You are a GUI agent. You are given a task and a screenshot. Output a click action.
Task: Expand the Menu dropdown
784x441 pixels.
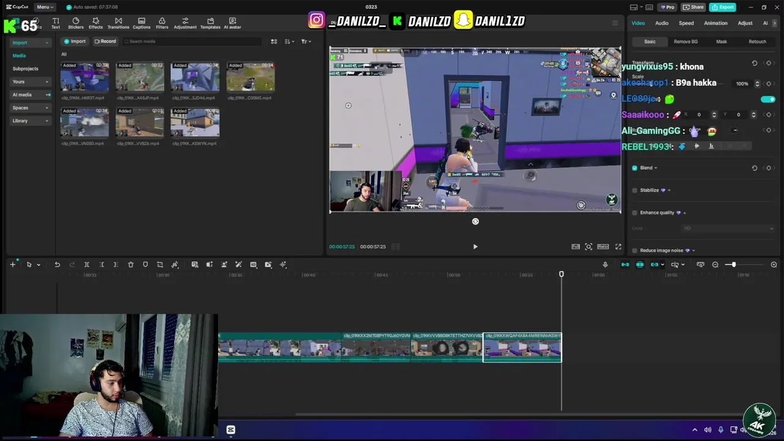click(45, 7)
